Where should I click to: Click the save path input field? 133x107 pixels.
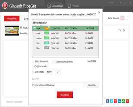coord(58,85)
